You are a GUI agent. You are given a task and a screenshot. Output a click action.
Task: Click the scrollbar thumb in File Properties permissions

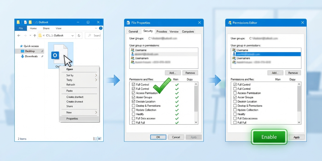(x=196, y=99)
